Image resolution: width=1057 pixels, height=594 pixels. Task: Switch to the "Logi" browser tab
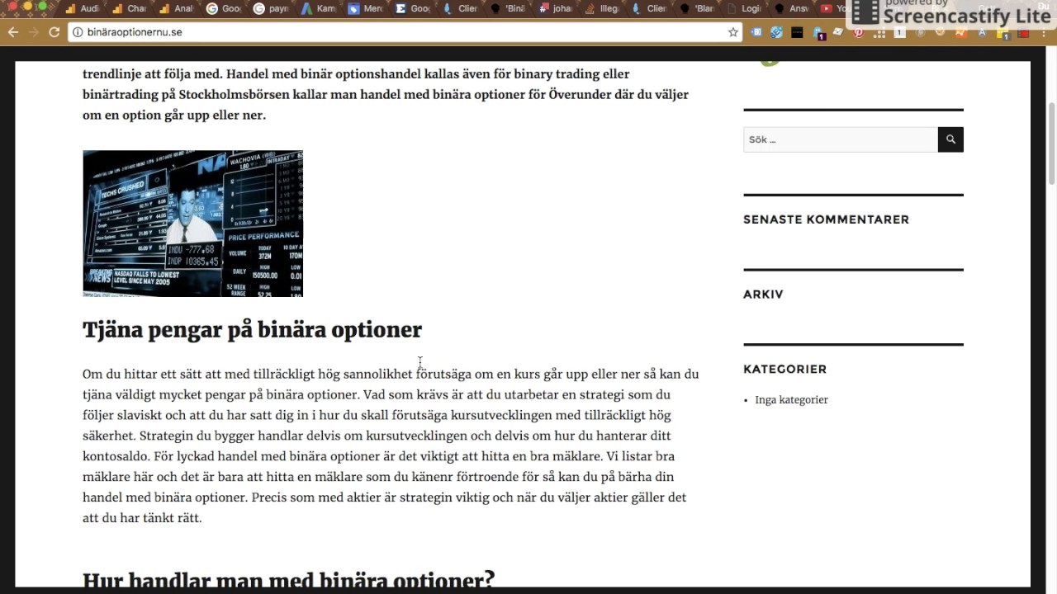point(743,9)
